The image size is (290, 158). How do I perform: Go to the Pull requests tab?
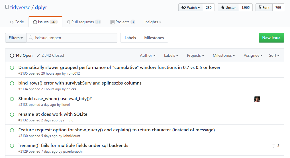84,22
